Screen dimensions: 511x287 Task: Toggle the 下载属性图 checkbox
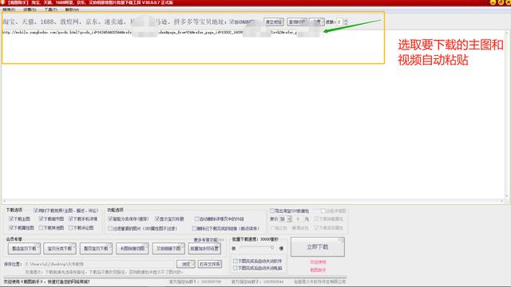[x=11, y=227]
